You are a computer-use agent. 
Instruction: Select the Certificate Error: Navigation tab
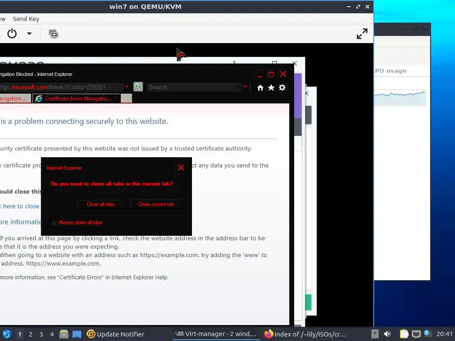point(76,99)
